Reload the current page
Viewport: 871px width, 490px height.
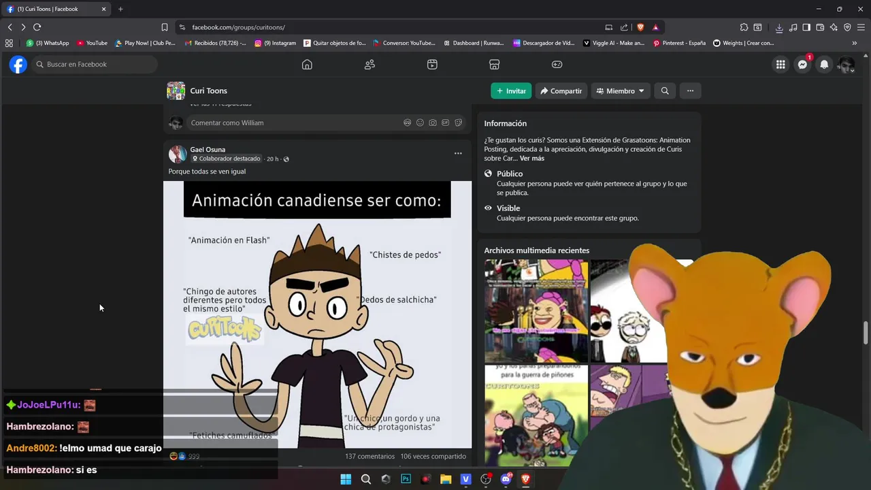click(37, 27)
